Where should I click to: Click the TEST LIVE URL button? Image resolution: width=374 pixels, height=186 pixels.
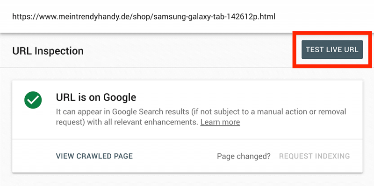coord(332,49)
